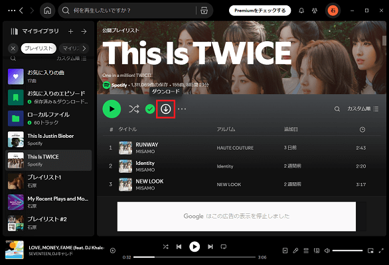This screenshot has width=389, height=265.
Task: Select the Identity track title
Action: [145, 163]
